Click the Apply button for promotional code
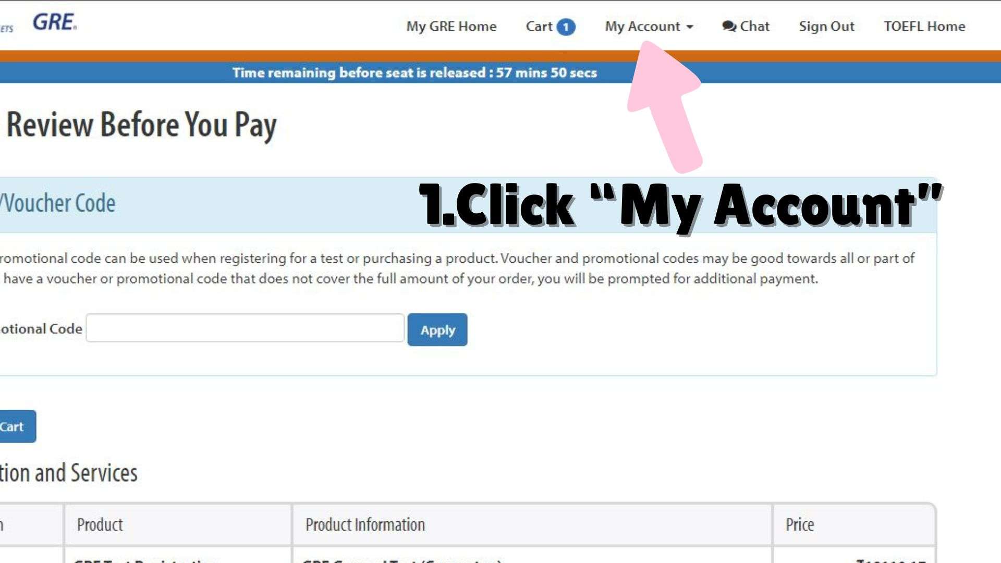Image resolution: width=1001 pixels, height=563 pixels. [x=437, y=330]
